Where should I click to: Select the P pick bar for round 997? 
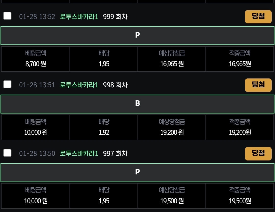click(x=137, y=173)
